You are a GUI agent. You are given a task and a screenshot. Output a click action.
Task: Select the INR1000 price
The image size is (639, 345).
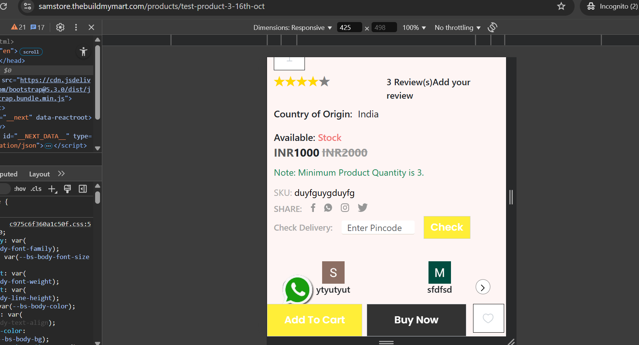pos(297,153)
